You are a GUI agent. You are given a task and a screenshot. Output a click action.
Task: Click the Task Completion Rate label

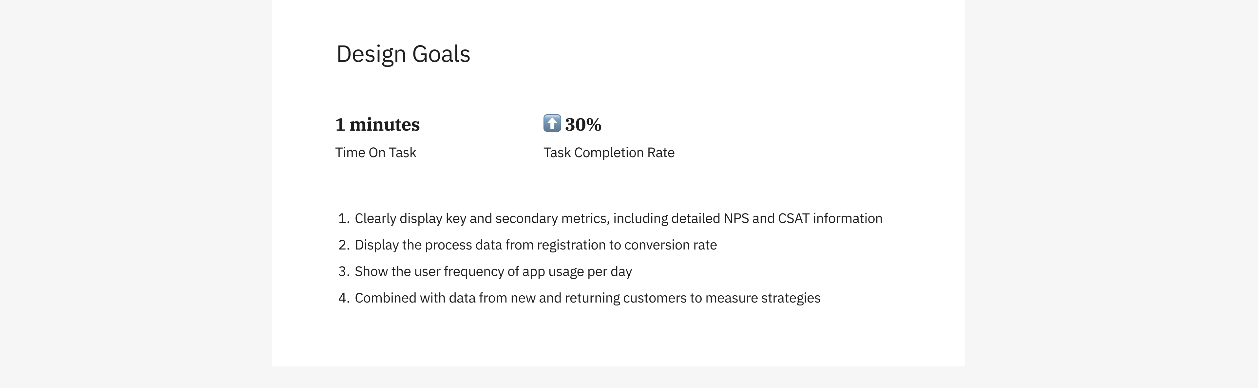tap(609, 153)
